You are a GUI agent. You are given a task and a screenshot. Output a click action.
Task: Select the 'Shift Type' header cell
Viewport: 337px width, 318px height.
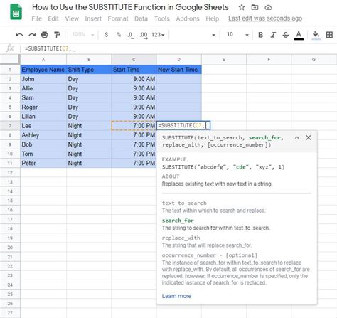89,70
